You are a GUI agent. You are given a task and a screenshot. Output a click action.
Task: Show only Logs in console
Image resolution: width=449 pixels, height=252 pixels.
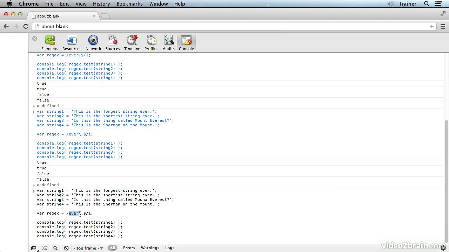pyautogui.click(x=170, y=248)
